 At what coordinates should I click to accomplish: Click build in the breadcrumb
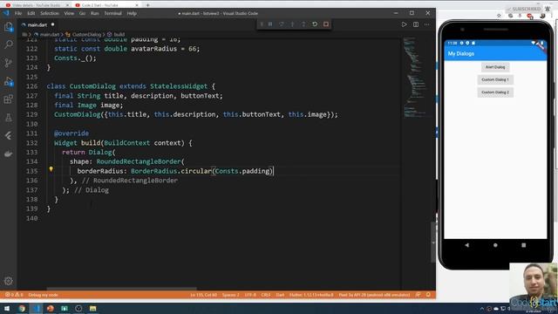pyautogui.click(x=119, y=35)
